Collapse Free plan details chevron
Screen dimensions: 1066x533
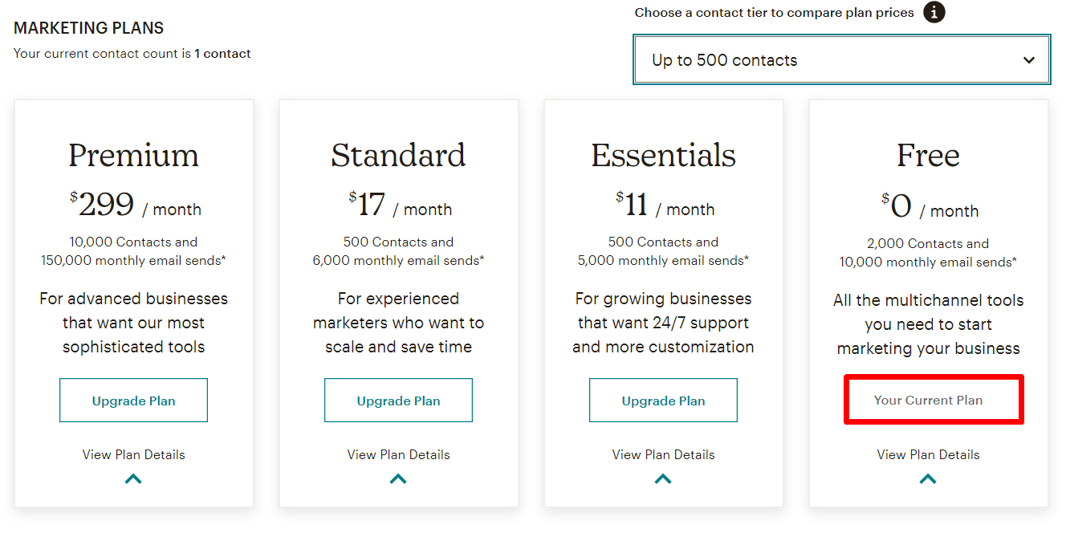coord(928,479)
